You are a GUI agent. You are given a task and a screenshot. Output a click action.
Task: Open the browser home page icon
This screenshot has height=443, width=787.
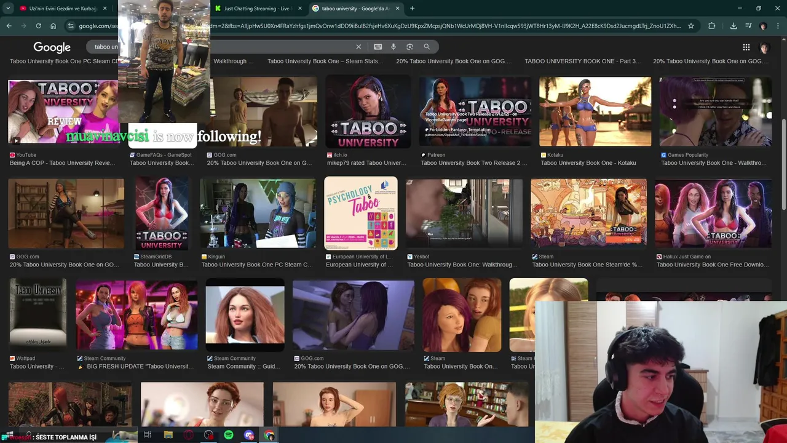[53, 26]
